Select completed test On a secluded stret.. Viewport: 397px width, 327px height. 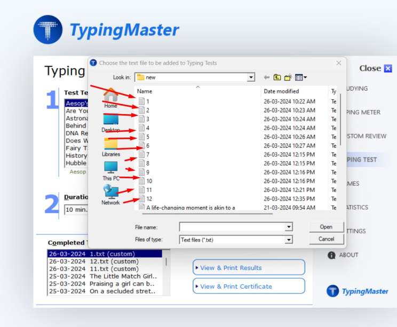105,291
